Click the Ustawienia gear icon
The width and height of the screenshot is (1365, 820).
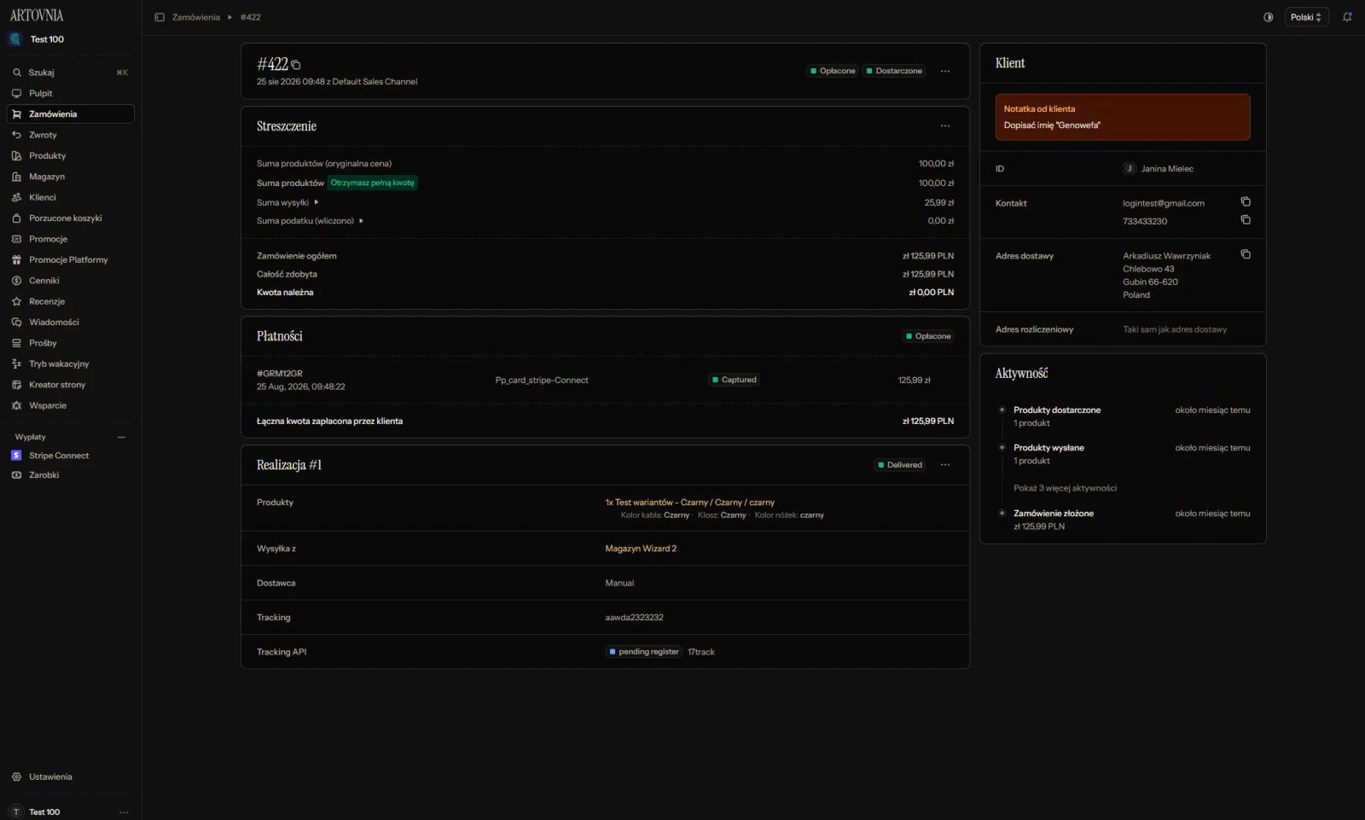click(x=16, y=777)
